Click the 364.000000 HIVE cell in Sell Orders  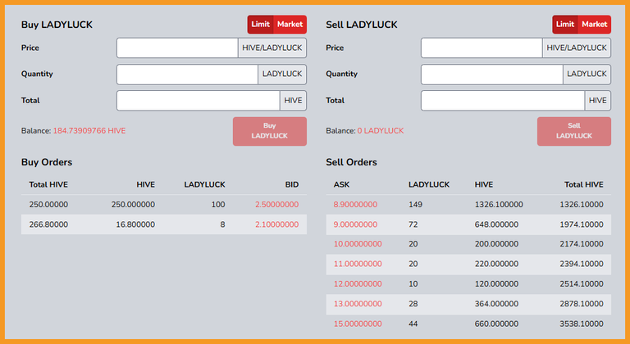click(x=496, y=304)
